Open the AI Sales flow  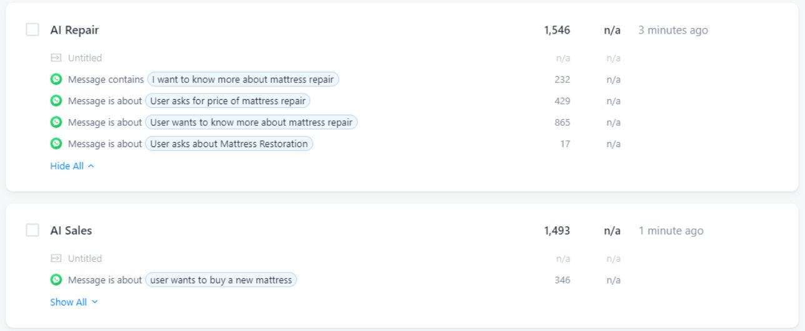coord(71,231)
